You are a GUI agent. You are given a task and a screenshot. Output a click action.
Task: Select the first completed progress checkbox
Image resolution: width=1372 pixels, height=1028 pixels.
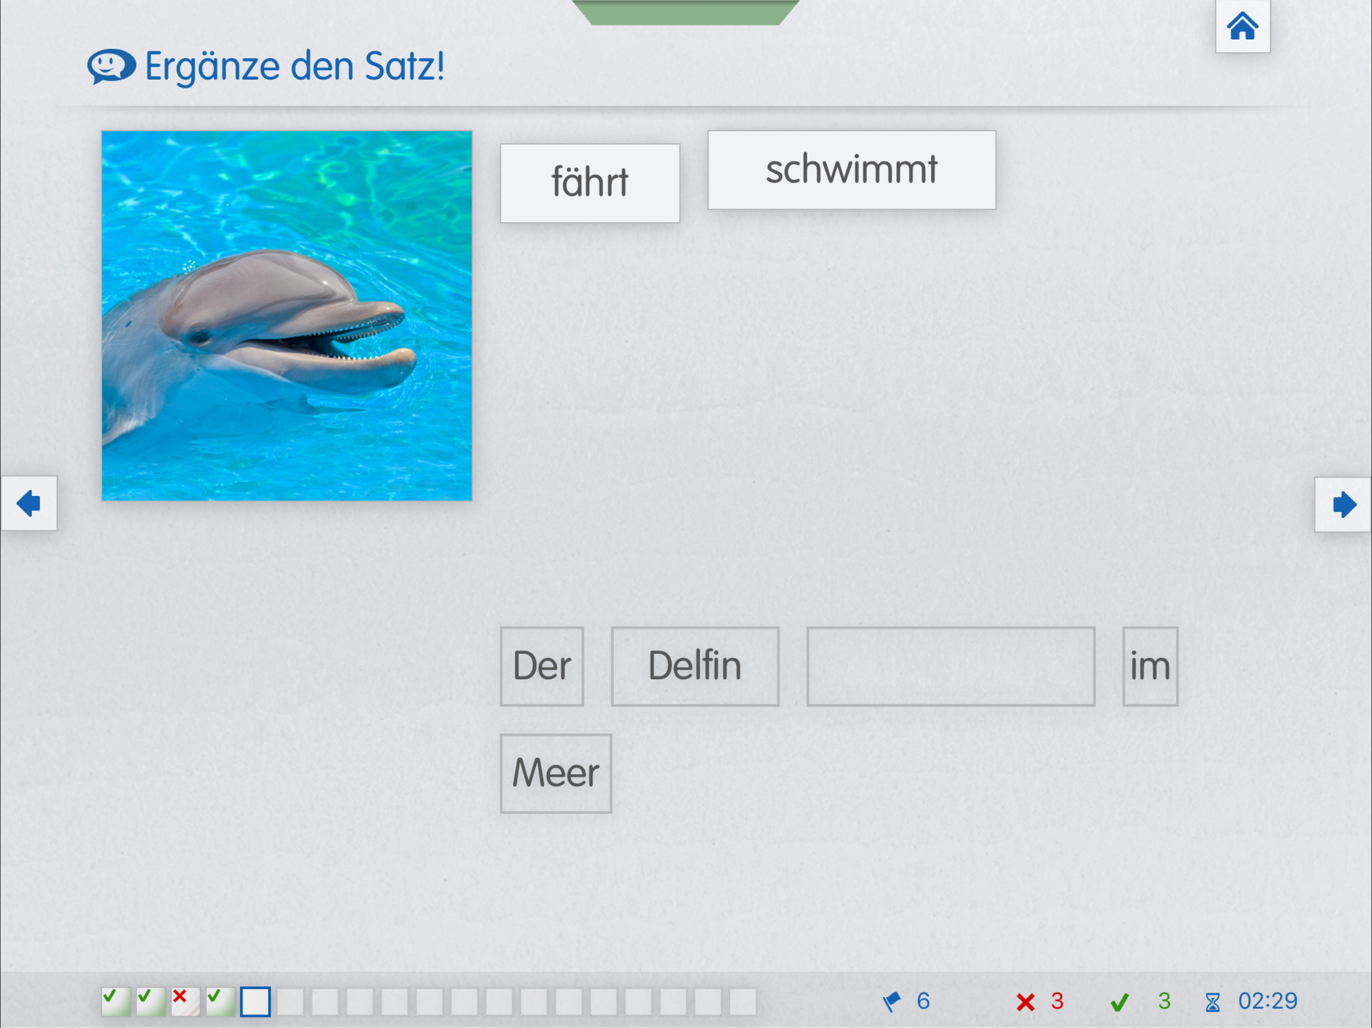116,1001
